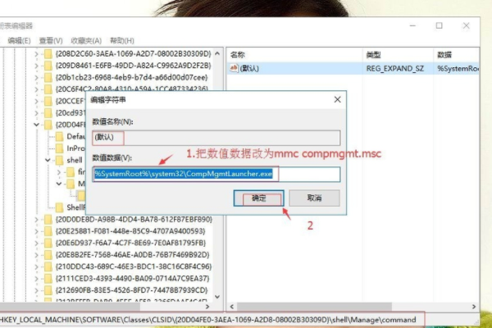Click the REG_EXPAND_SZ type cell
The image size is (492, 328).
click(395, 68)
